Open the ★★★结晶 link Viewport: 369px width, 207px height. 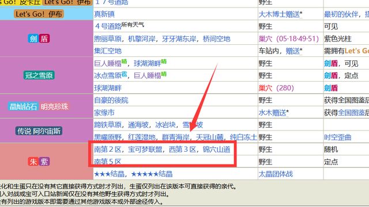pos(110,174)
